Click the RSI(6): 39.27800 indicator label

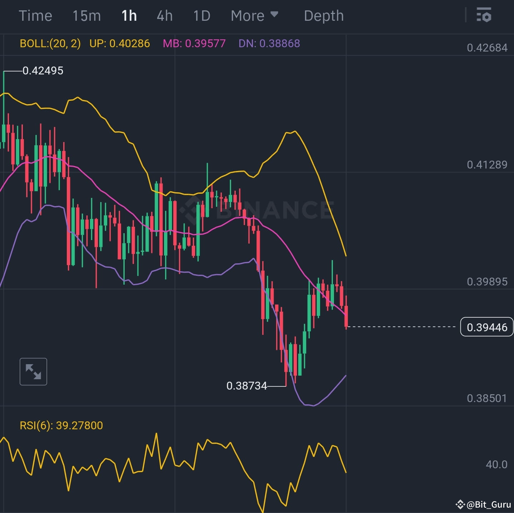[61, 425]
